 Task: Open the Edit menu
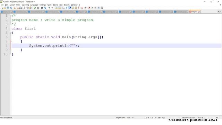tap(7, 5)
